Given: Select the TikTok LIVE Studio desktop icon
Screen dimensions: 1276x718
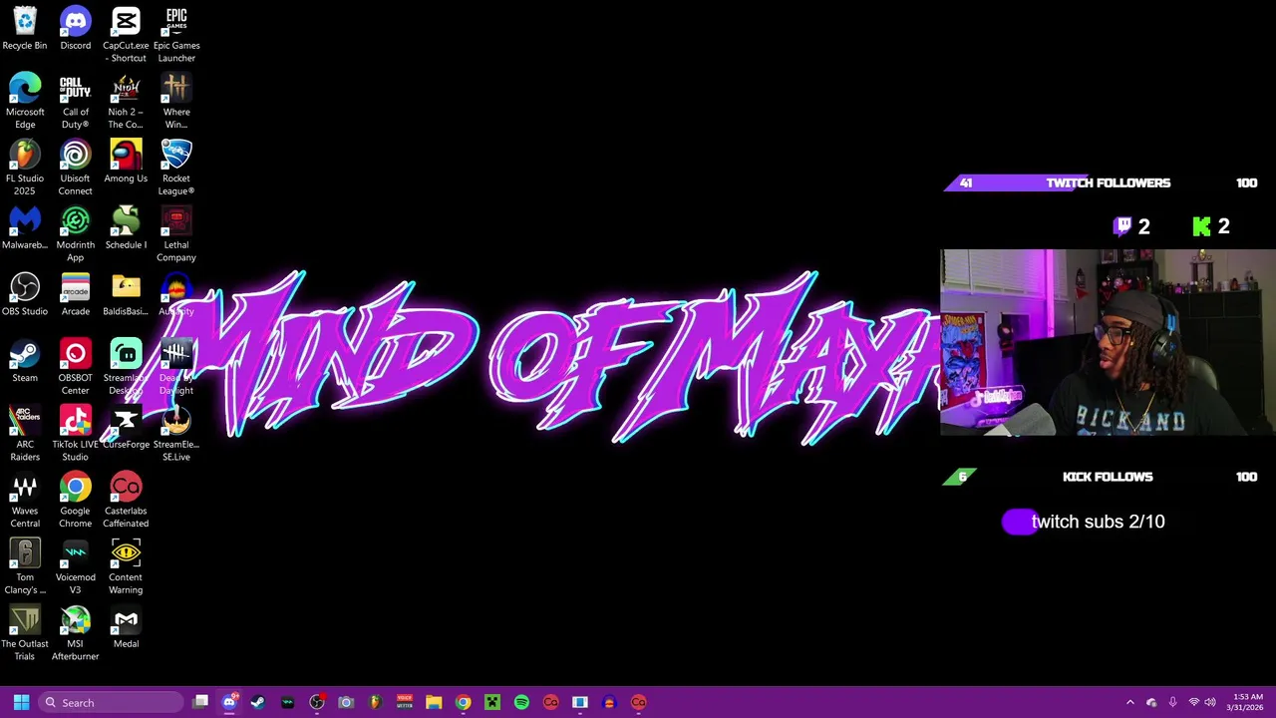Looking at the screenshot, I should click(x=75, y=434).
